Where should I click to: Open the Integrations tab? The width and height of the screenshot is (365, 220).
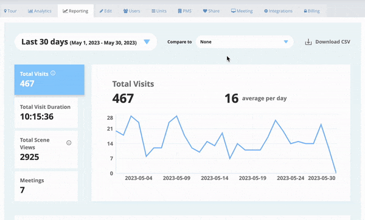pyautogui.click(x=279, y=11)
